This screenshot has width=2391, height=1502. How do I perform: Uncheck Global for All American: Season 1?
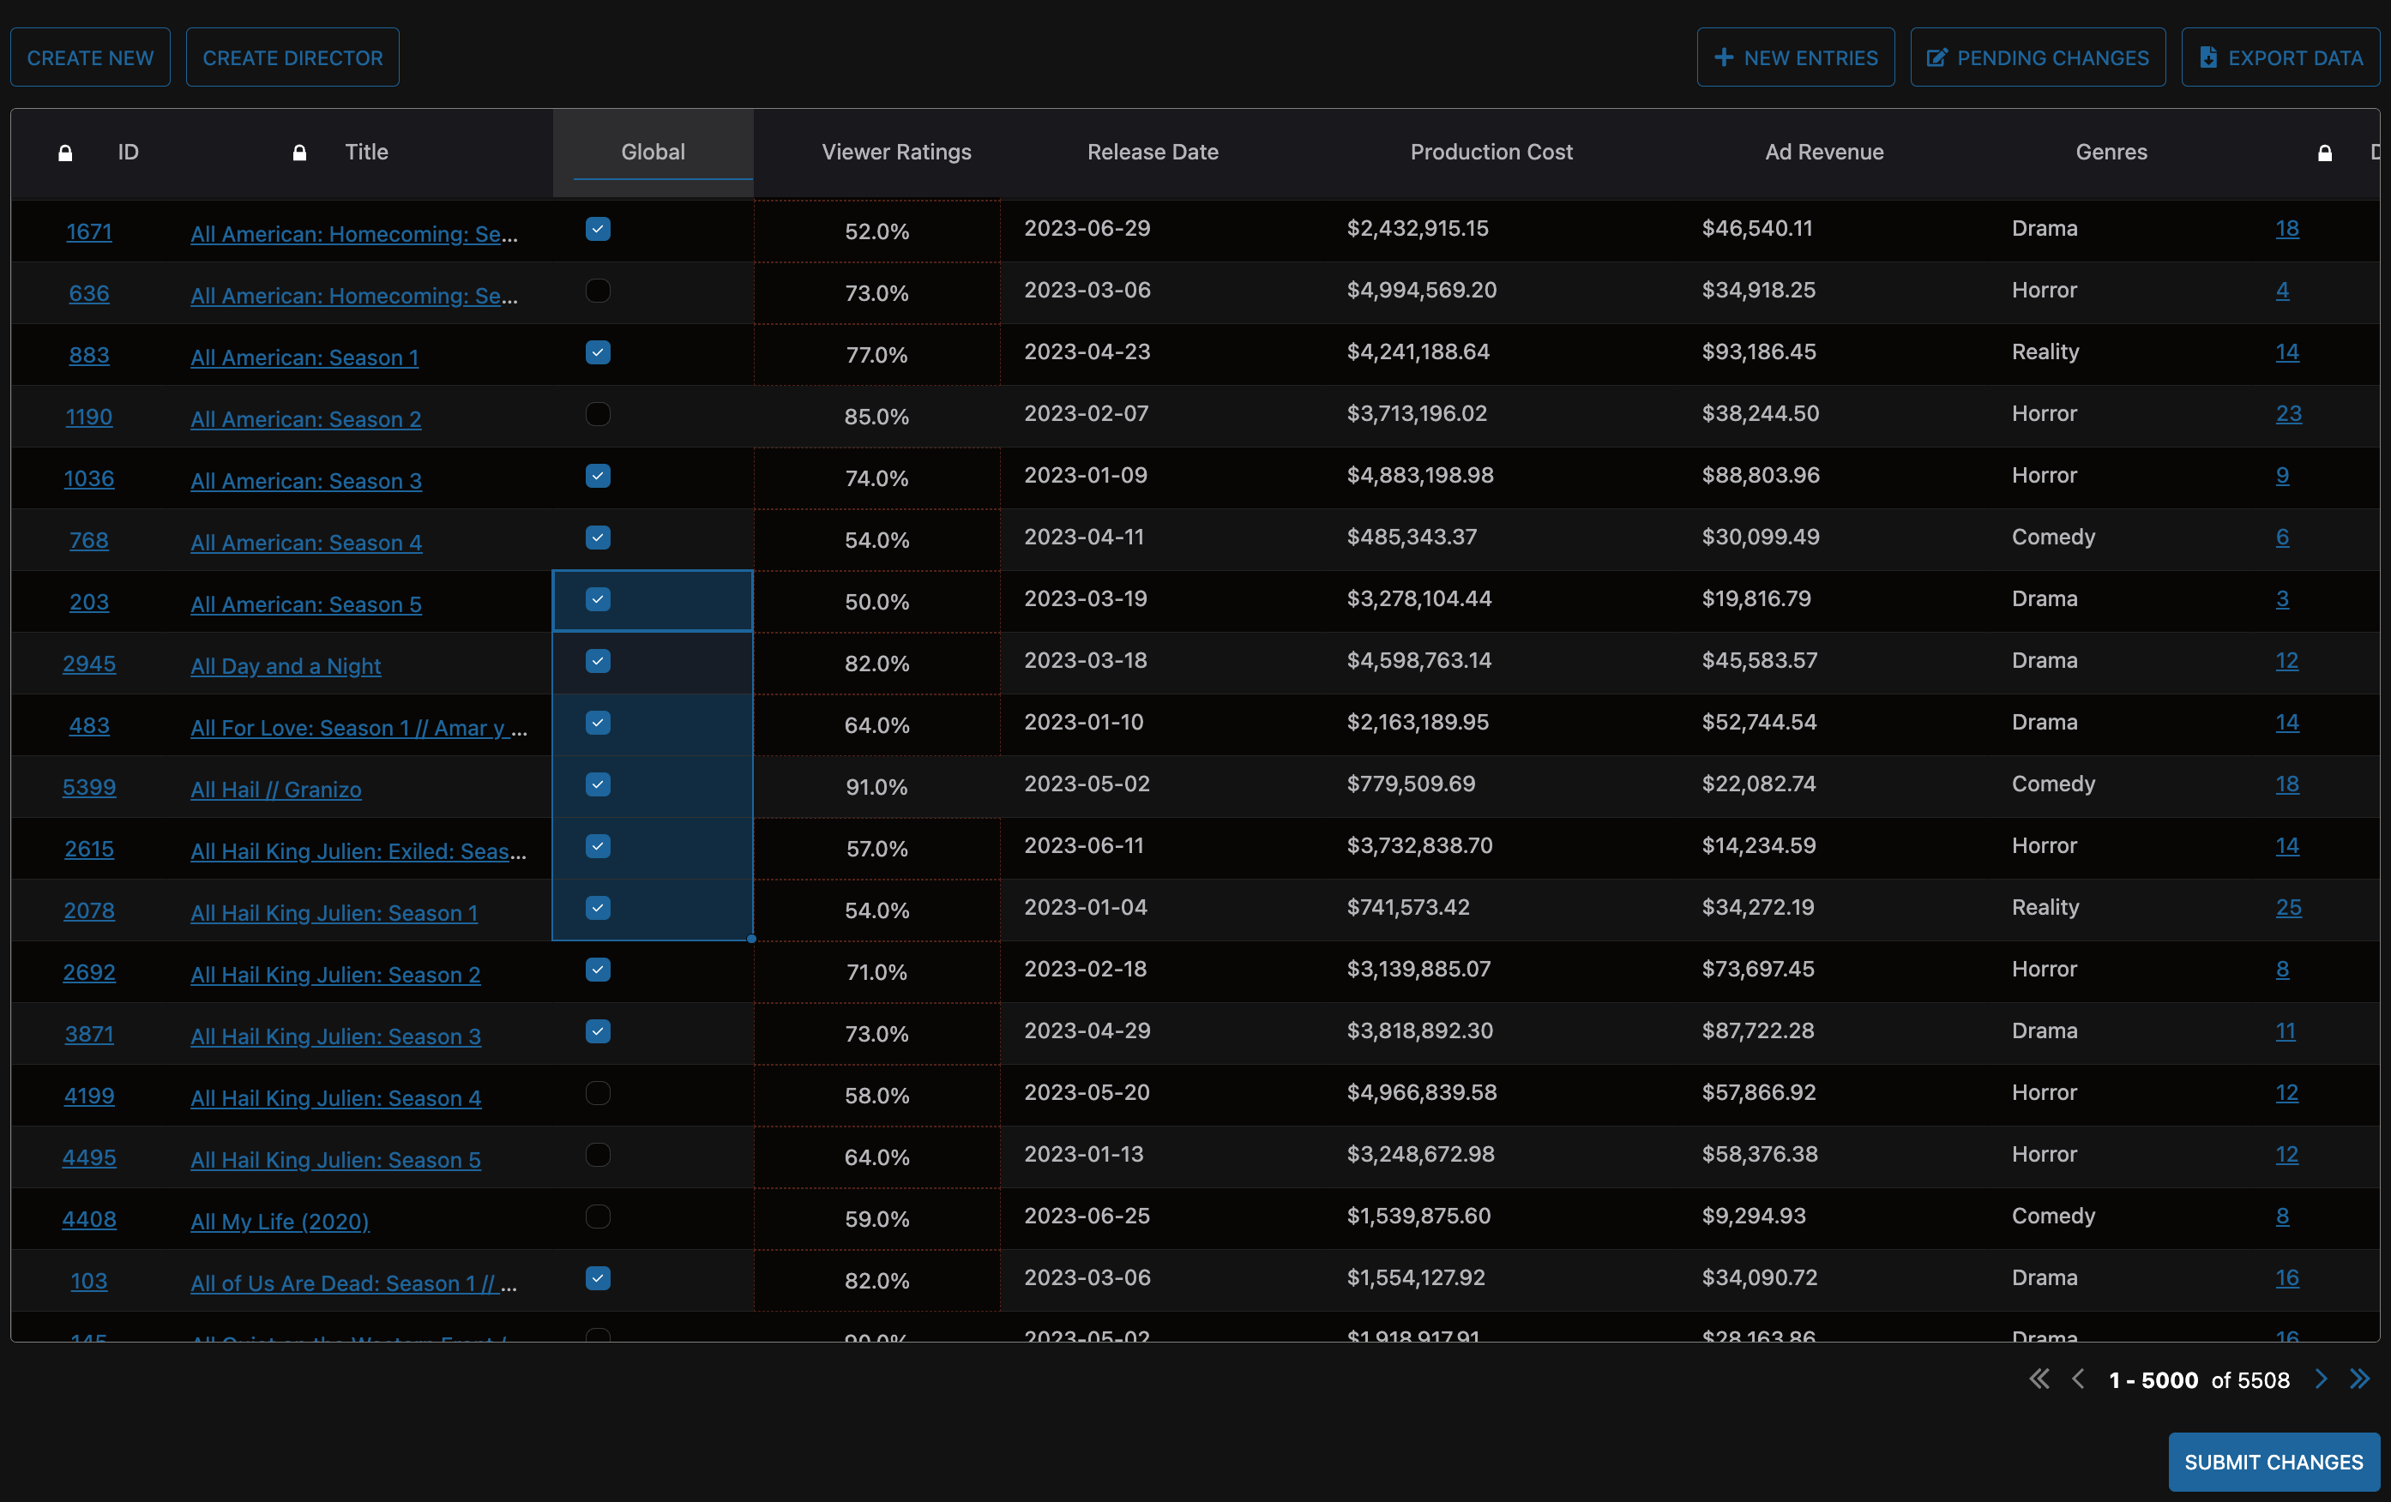[x=598, y=352]
